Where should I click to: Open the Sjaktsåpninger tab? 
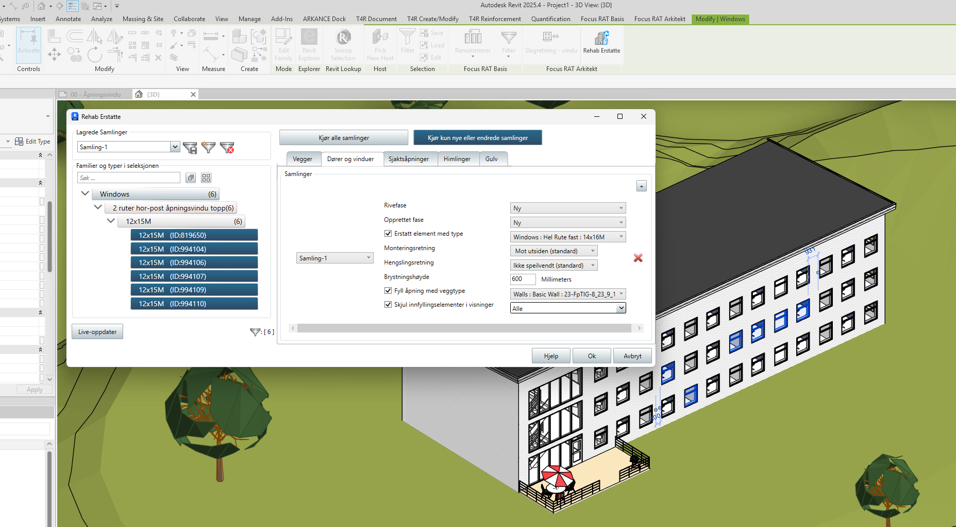click(x=408, y=159)
